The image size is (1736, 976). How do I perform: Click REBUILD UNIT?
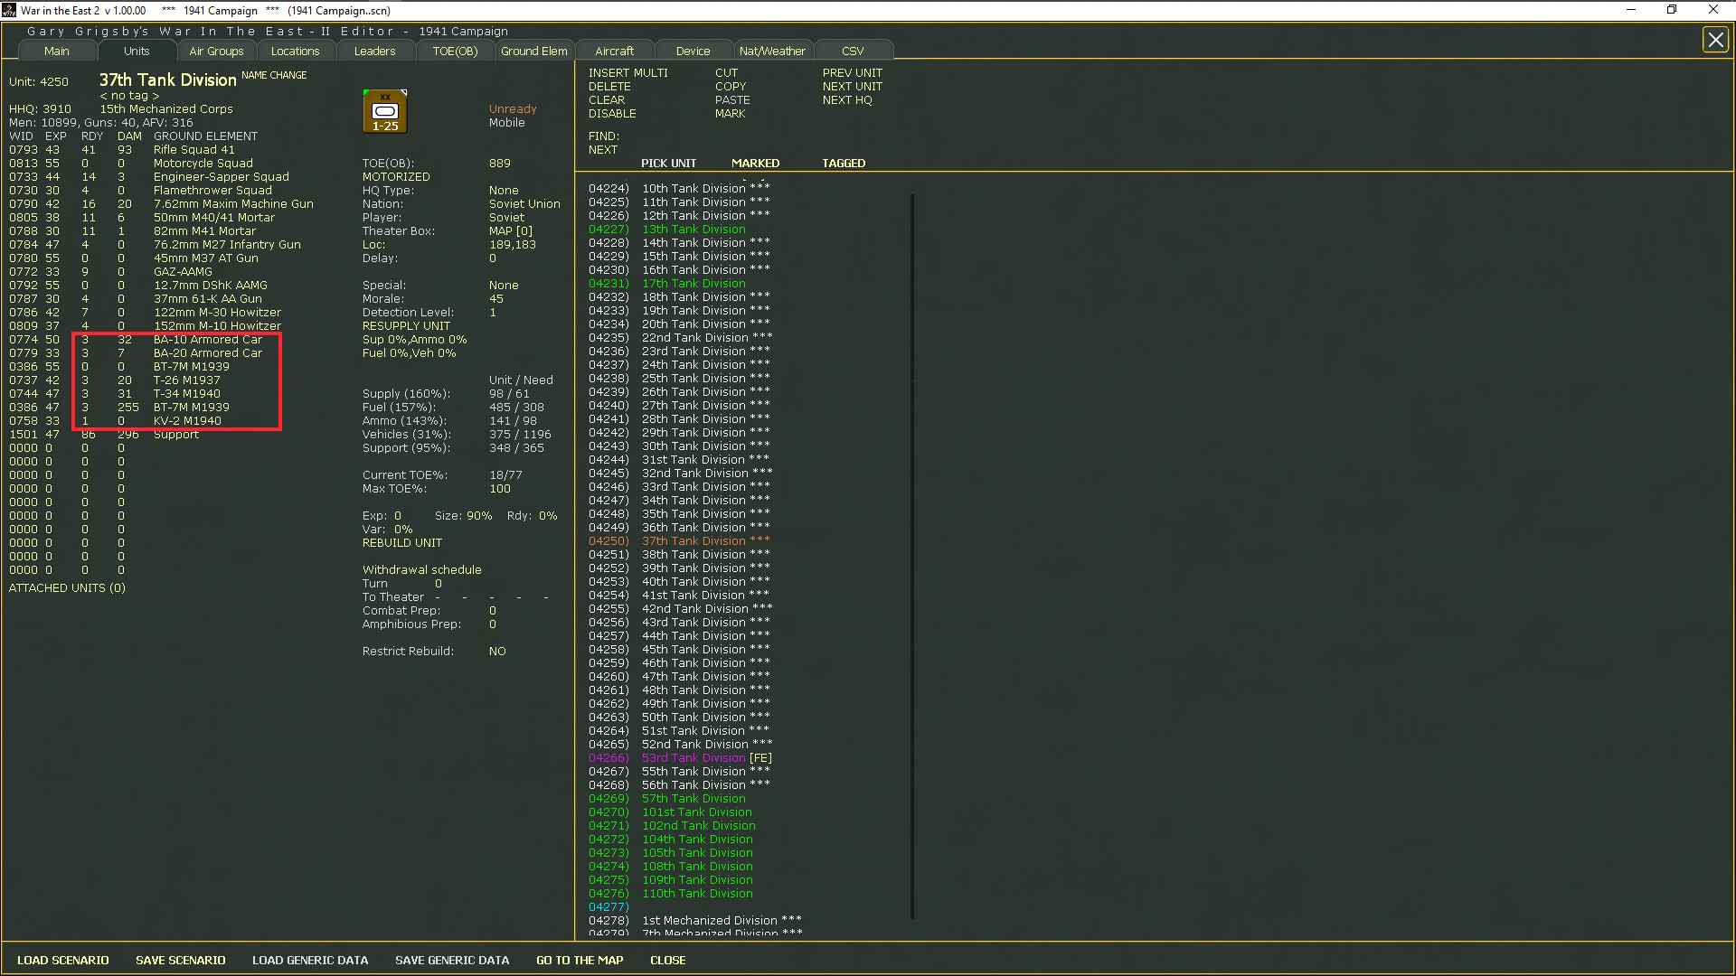pos(402,543)
